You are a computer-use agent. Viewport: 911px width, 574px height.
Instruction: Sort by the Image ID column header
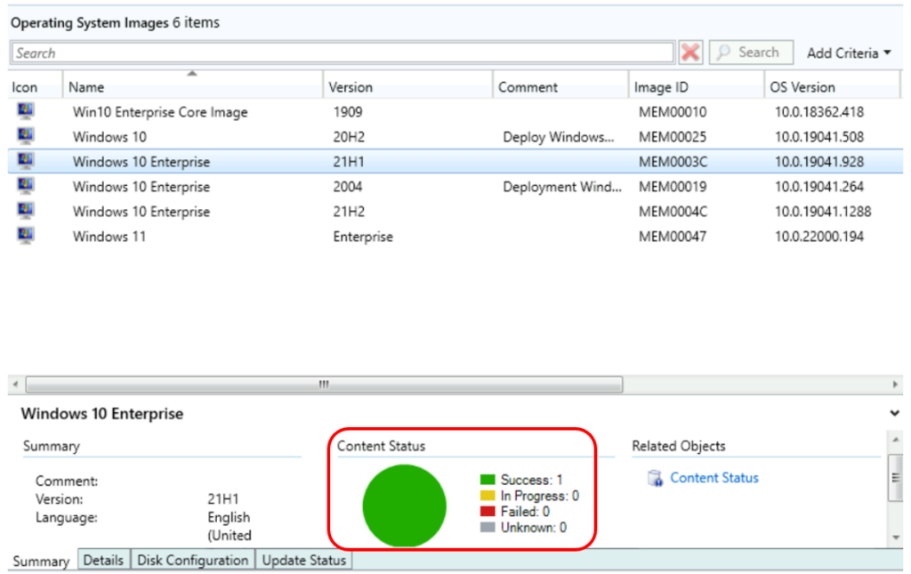pos(696,87)
